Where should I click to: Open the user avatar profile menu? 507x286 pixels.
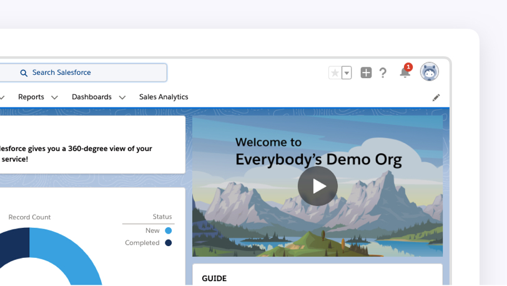tap(430, 71)
